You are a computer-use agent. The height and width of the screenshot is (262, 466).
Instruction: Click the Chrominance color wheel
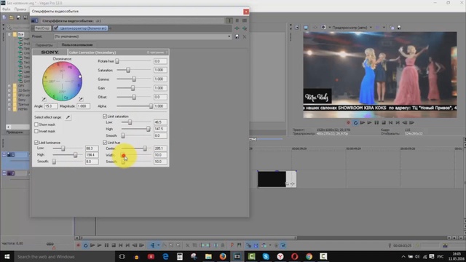pyautogui.click(x=62, y=81)
